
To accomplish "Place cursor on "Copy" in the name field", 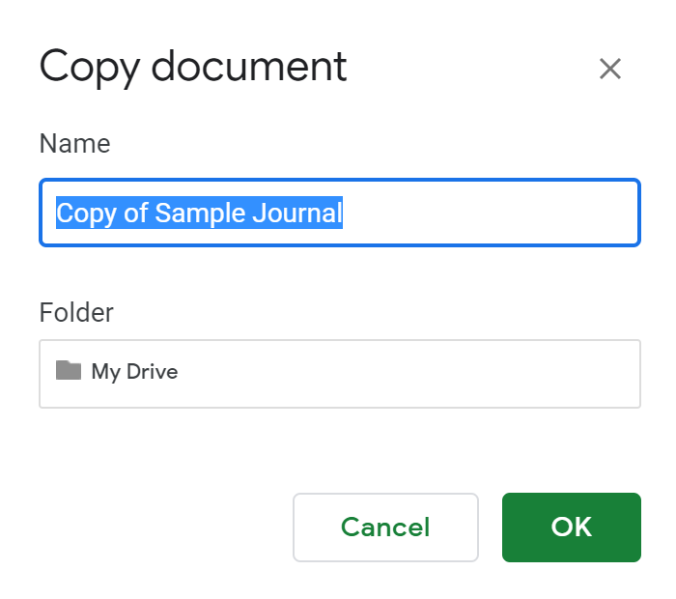I will click(x=86, y=213).
